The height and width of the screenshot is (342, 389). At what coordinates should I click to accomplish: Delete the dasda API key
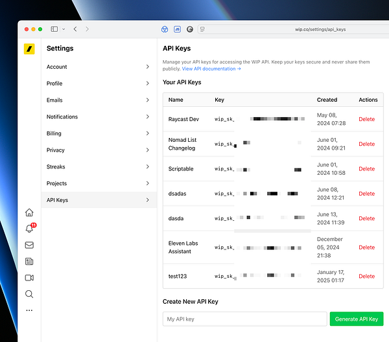(366, 218)
